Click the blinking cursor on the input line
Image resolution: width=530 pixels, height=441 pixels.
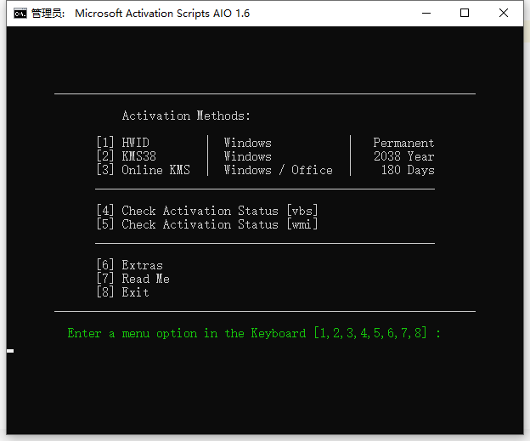10,350
